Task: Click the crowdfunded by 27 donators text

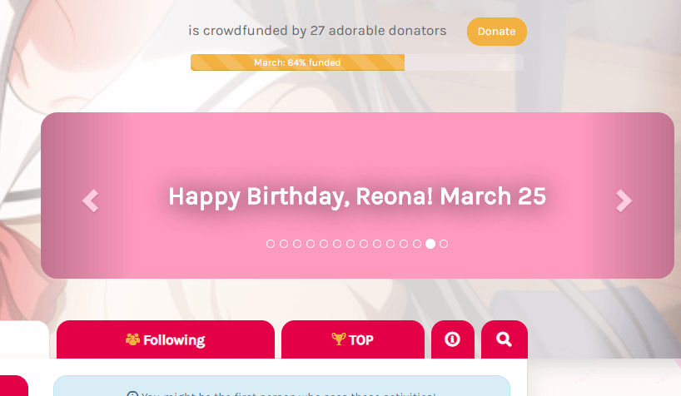Action: click(317, 31)
